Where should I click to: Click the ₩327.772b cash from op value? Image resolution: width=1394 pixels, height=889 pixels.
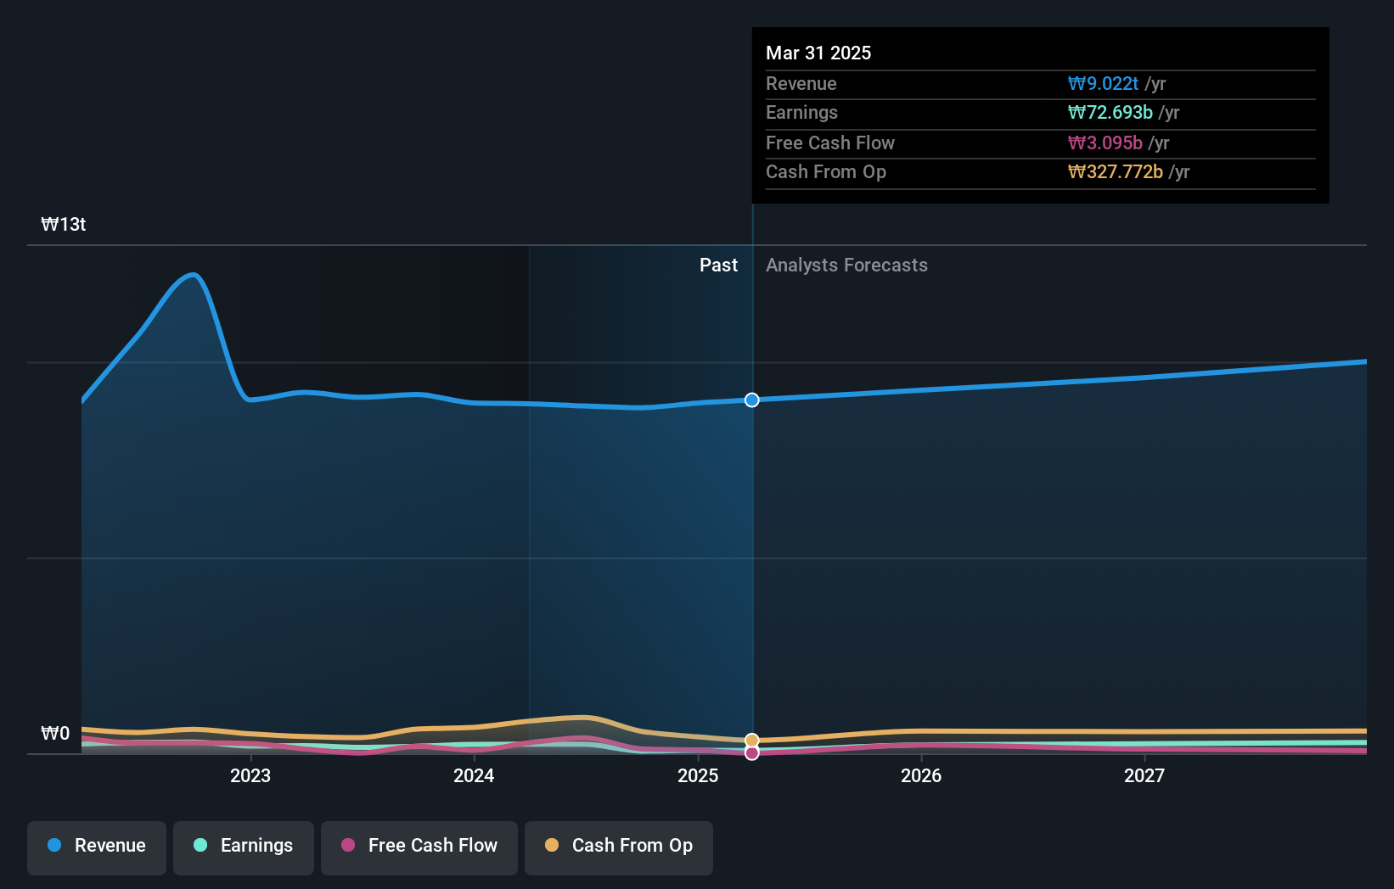pyautogui.click(x=1115, y=171)
